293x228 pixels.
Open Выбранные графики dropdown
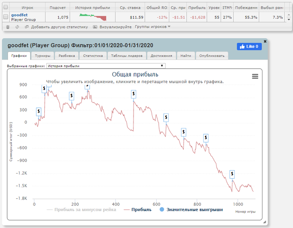click(106, 66)
